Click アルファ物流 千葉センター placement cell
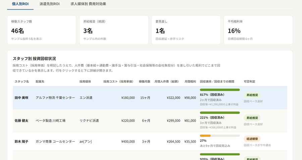 tap(55, 98)
